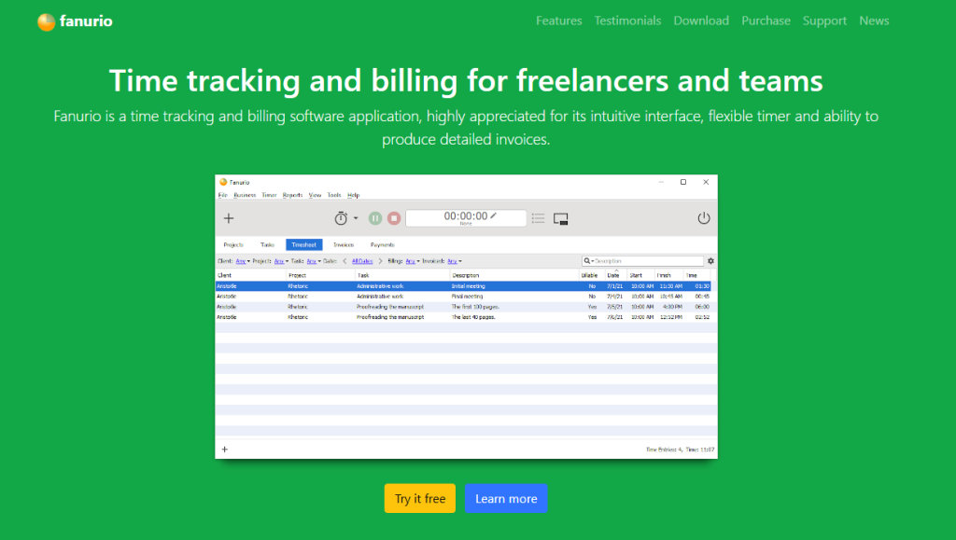956x540 pixels.
Task: Start the timer with the stopwatch icon
Action: click(x=341, y=218)
